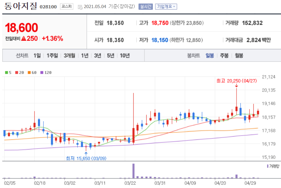Click the 거래대금 value 2,824 백만
This screenshot has width=281, height=188.
tap(259, 40)
